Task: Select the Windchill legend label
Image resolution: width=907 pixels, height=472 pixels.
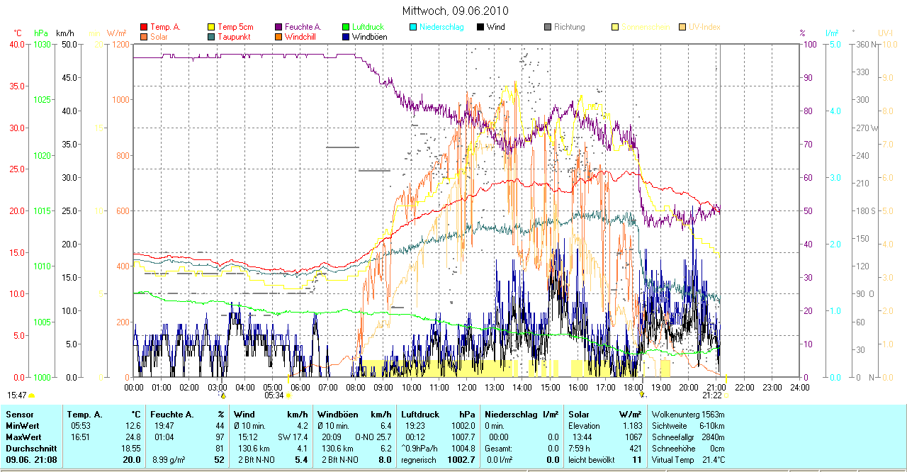Action: (301, 37)
